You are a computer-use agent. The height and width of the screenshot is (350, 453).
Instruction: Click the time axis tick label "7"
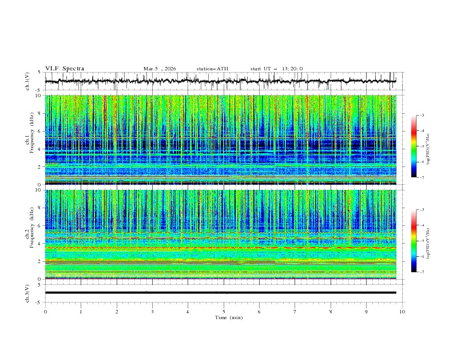coord(295,312)
